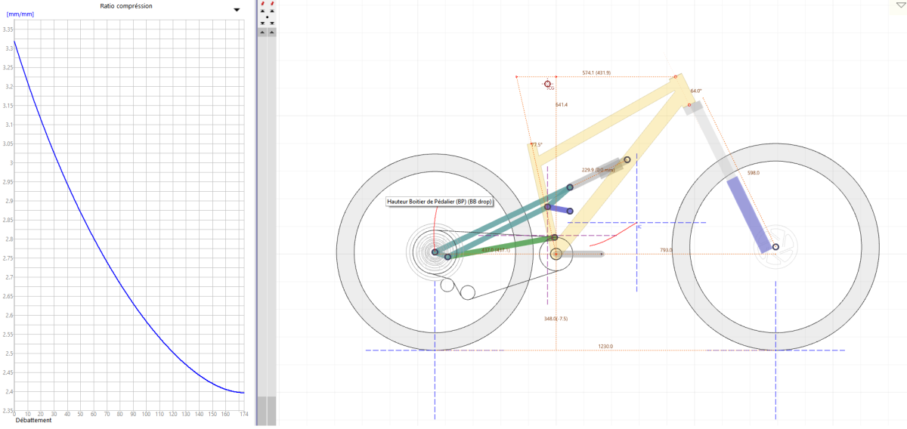This screenshot has height=429, width=907.
Task: Click right jump-to-bottom arrow in the divider
Action: (272, 23)
